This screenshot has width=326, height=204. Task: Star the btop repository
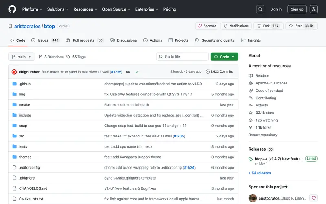pyautogui.click(x=302, y=26)
